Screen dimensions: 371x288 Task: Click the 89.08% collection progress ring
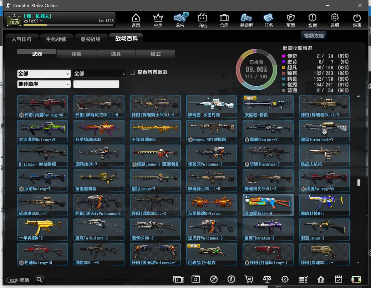[256, 69]
